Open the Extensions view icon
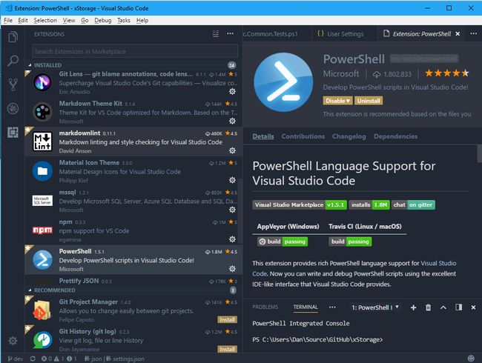Screen dimensions: 482x363 [13, 133]
